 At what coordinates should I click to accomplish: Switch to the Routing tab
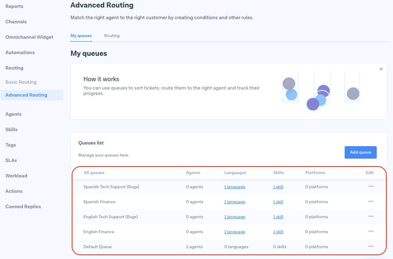(112, 36)
